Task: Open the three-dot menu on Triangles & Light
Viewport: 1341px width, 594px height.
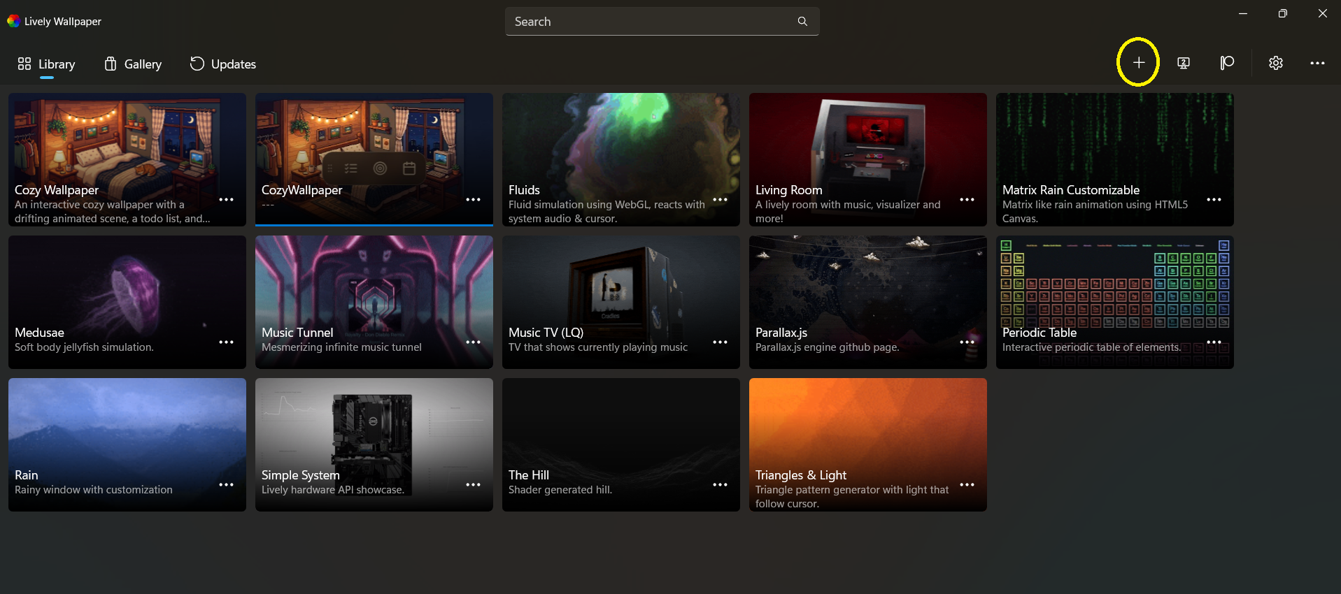Action: click(967, 485)
